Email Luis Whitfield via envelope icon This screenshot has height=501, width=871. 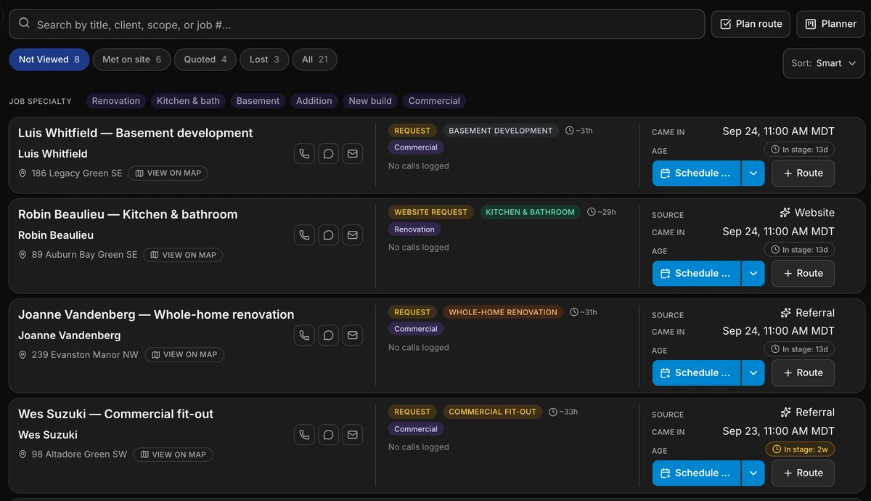coord(353,154)
